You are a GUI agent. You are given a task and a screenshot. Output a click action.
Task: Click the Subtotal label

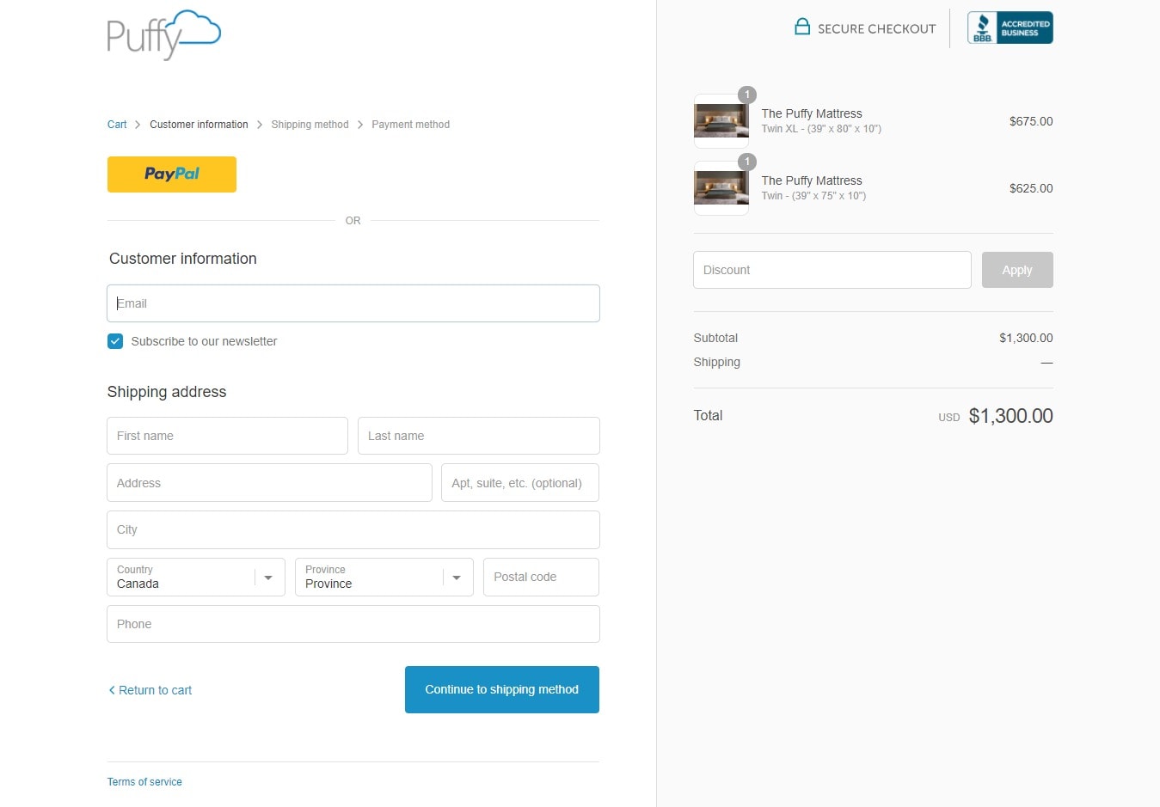coord(715,338)
